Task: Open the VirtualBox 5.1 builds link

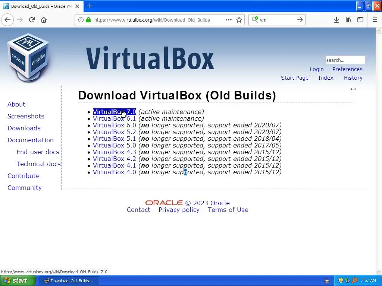Action: (114, 139)
